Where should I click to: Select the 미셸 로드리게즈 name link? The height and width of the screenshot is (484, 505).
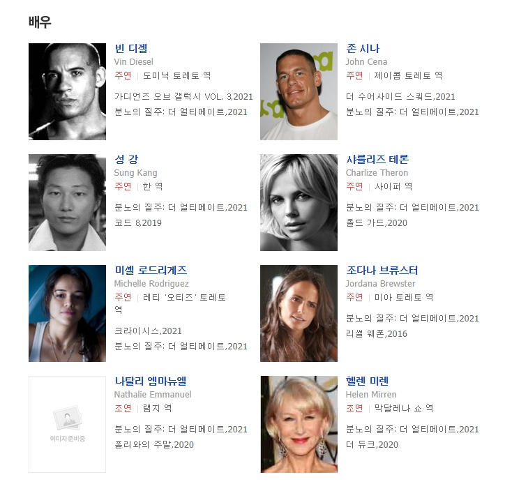pyautogui.click(x=151, y=270)
